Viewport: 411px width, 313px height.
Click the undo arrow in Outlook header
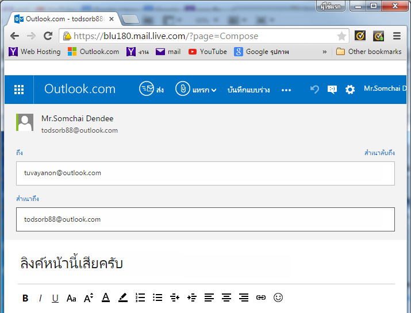click(314, 90)
